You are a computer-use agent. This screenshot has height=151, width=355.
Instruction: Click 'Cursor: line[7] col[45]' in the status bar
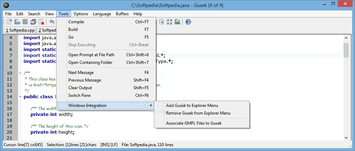tap(24, 145)
